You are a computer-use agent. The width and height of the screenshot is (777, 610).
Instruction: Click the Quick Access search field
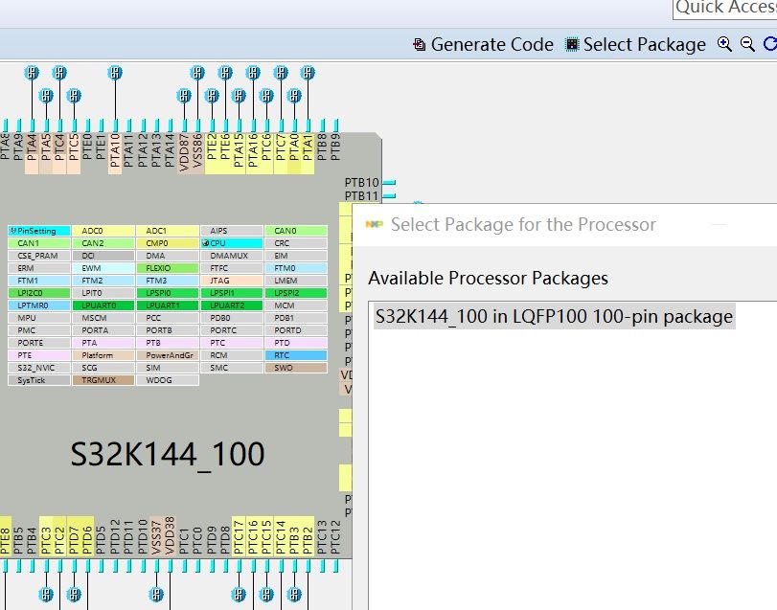[725, 8]
